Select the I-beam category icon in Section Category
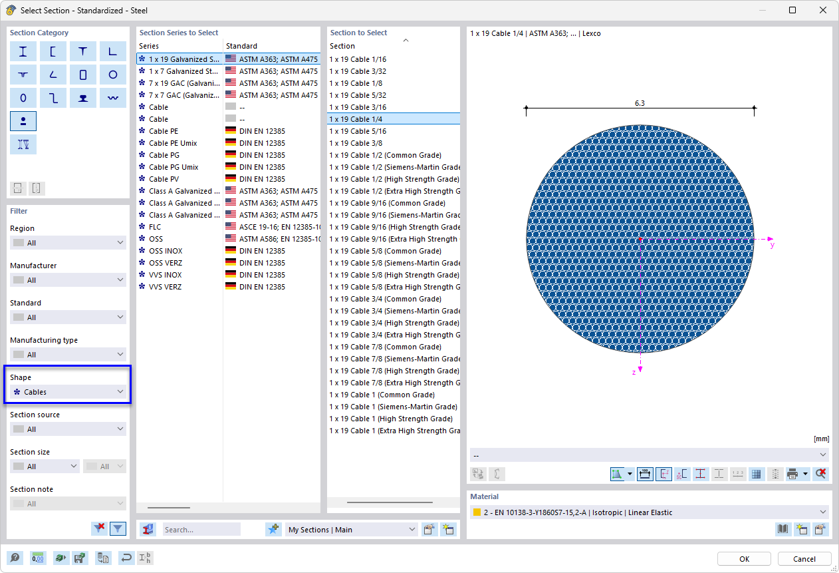 (23, 51)
